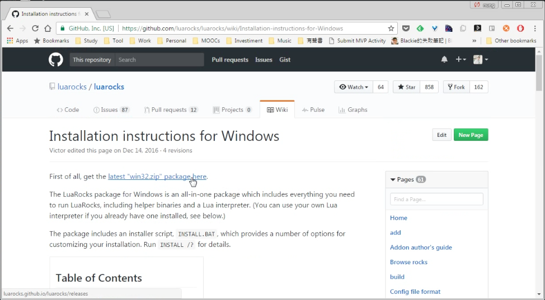Bookmark this page with star icon
The image size is (545, 300).
click(x=391, y=28)
